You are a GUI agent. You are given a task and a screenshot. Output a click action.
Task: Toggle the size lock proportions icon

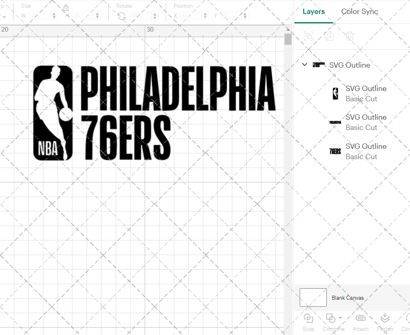click(x=66, y=8)
